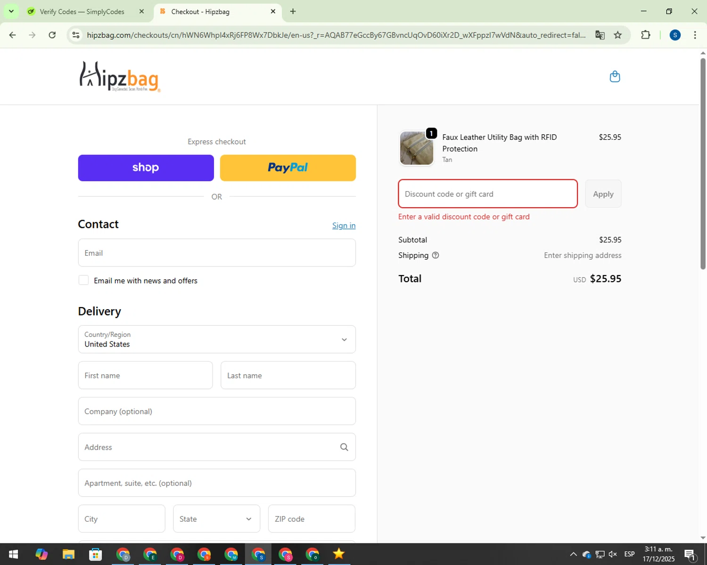This screenshot has width=707, height=565.
Task: Open Copilot from the taskbar
Action: (41, 554)
